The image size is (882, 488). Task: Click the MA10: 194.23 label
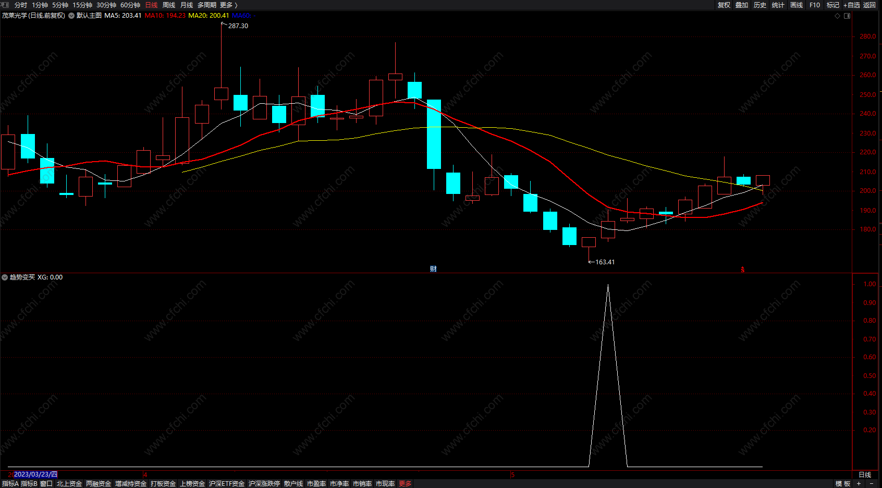[165, 16]
